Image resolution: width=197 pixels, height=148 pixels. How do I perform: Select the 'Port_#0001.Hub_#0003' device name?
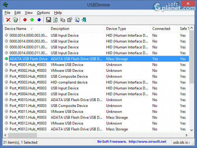coord(28,65)
